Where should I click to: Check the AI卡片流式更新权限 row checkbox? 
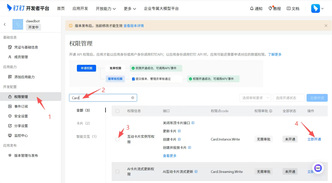[117, 172]
